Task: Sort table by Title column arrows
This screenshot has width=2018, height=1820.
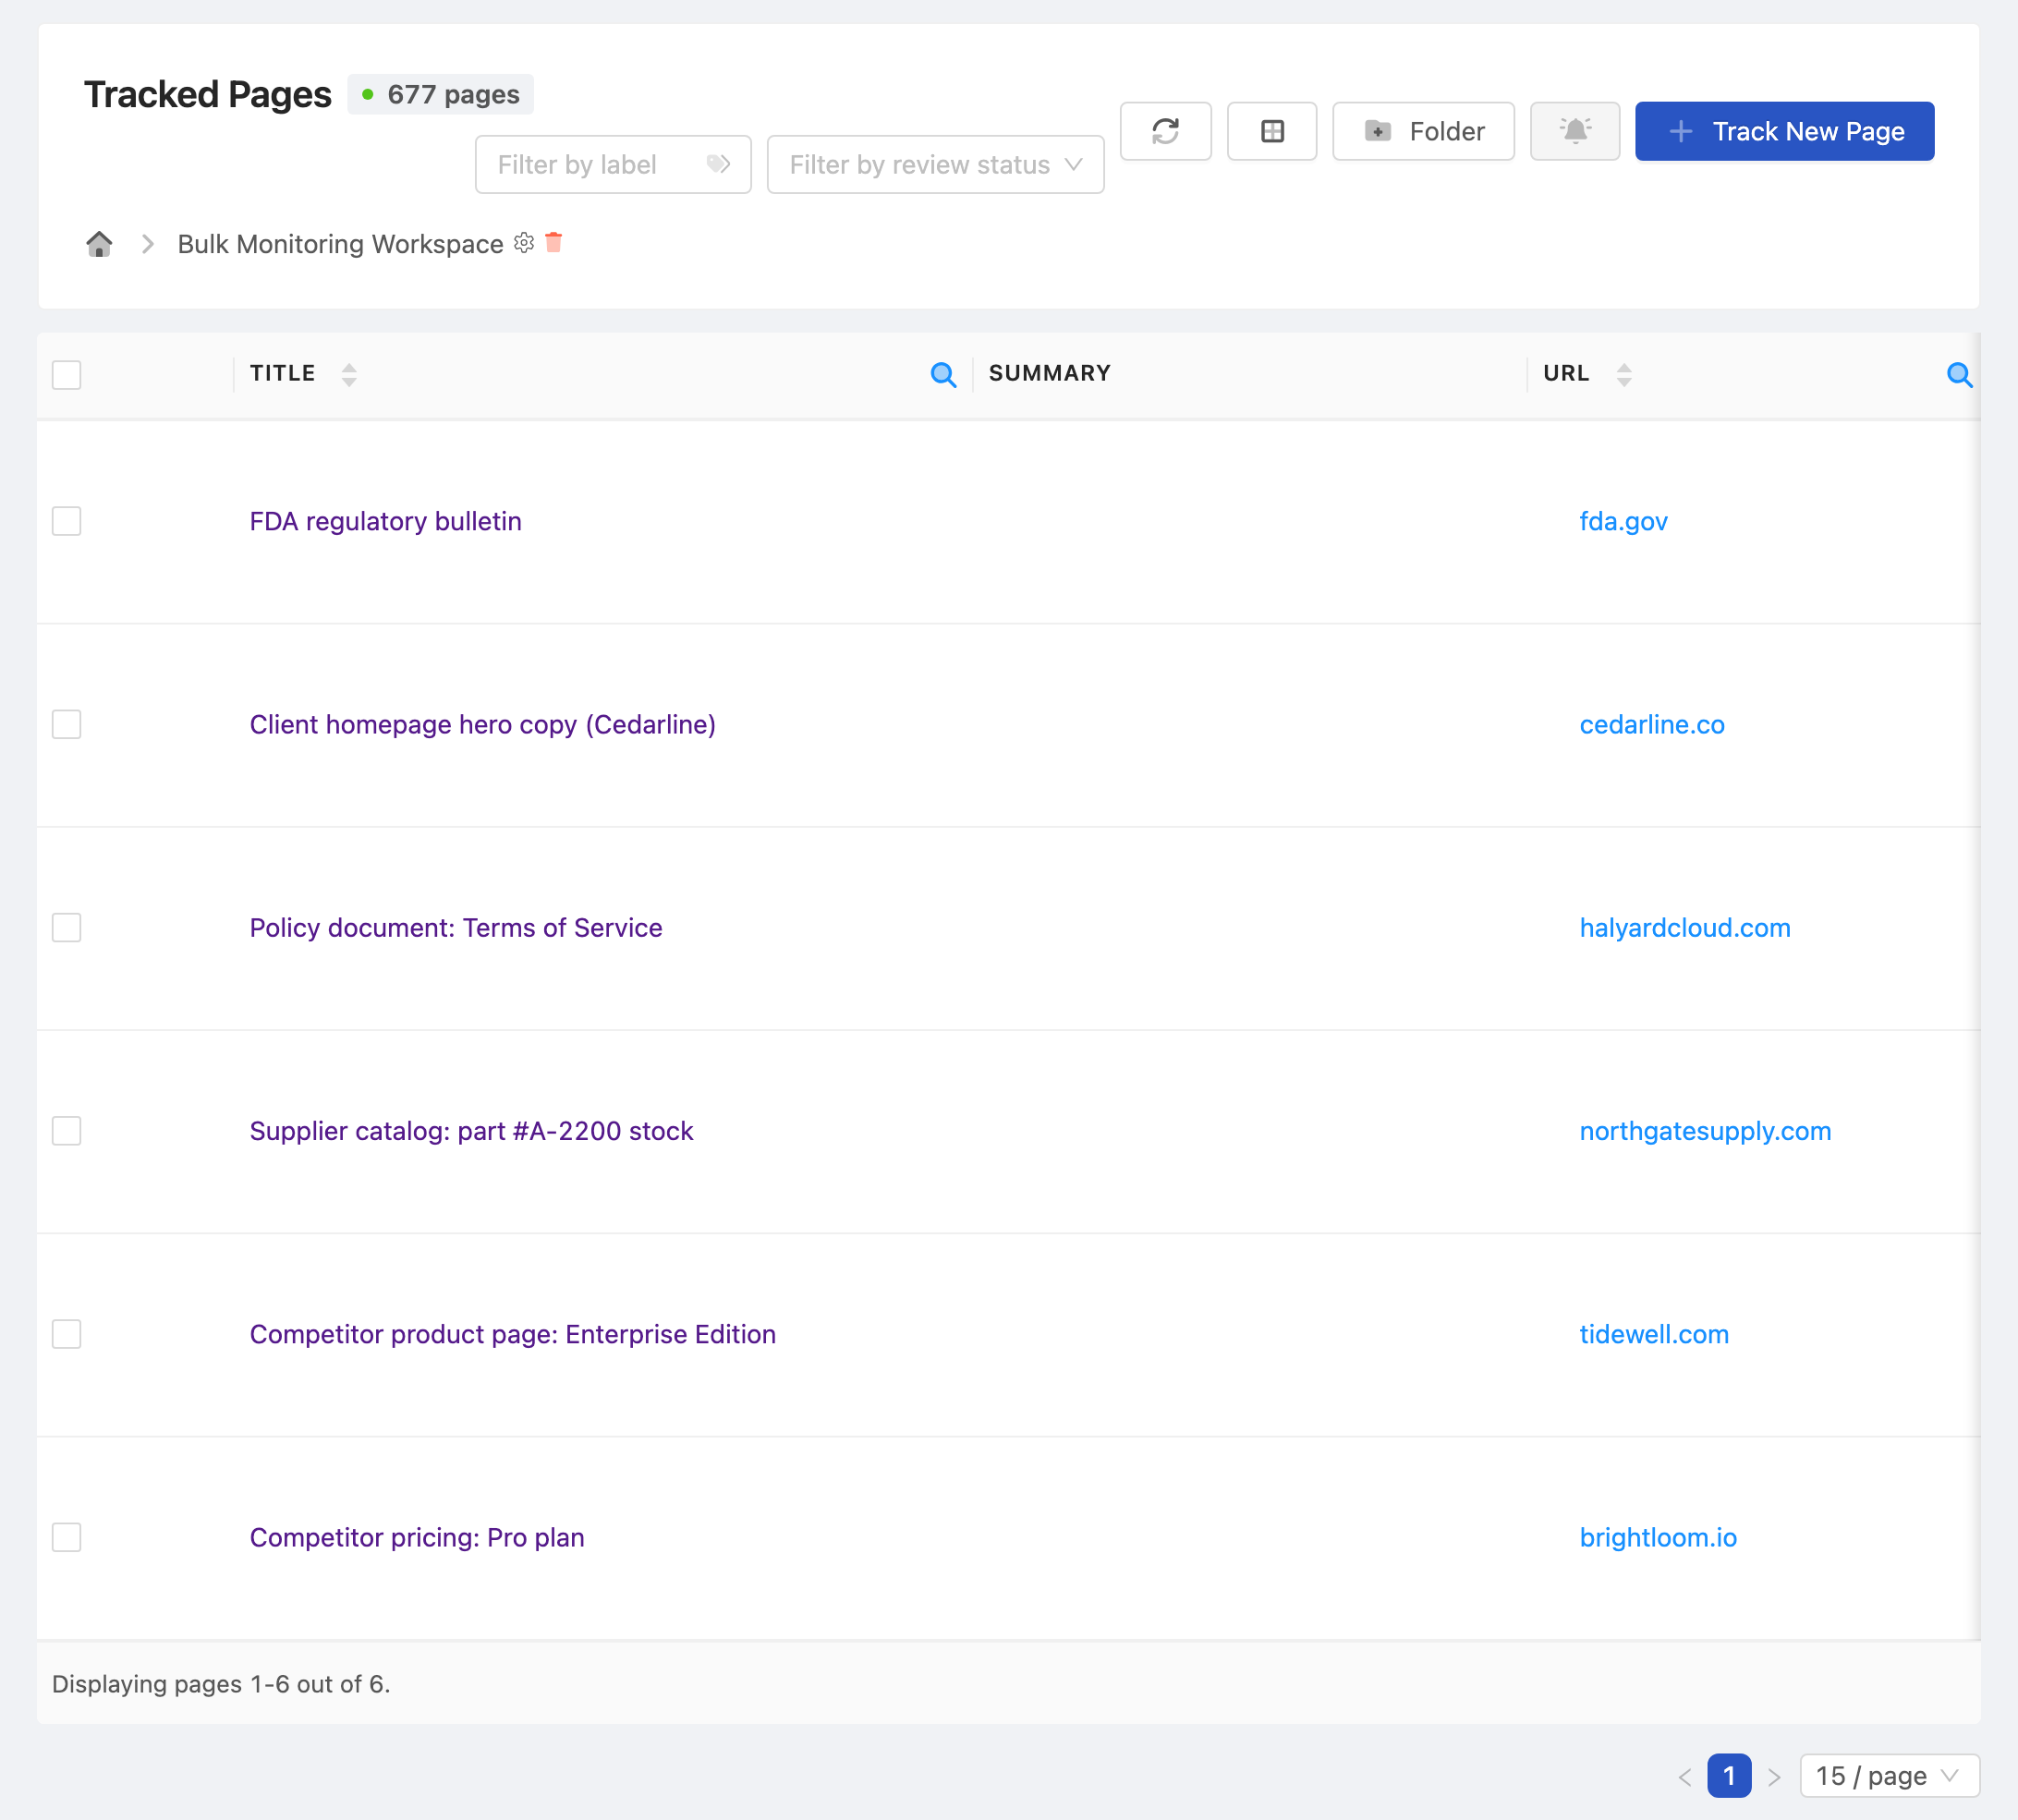Action: click(349, 374)
